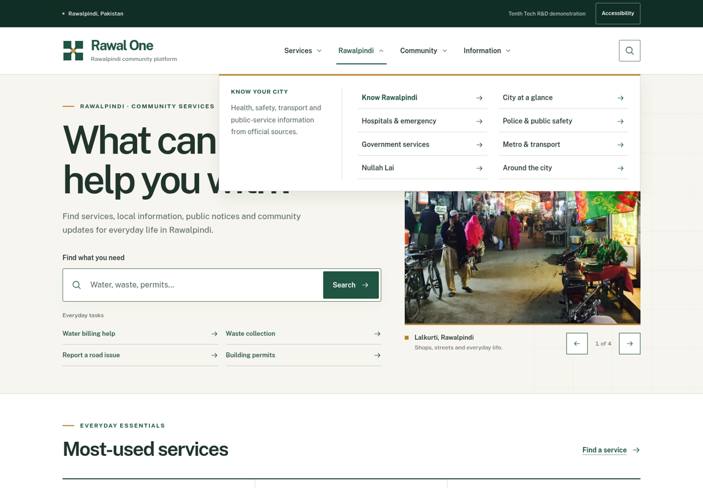Open Police & public safety link
This screenshot has width=703, height=488.
tap(564, 121)
